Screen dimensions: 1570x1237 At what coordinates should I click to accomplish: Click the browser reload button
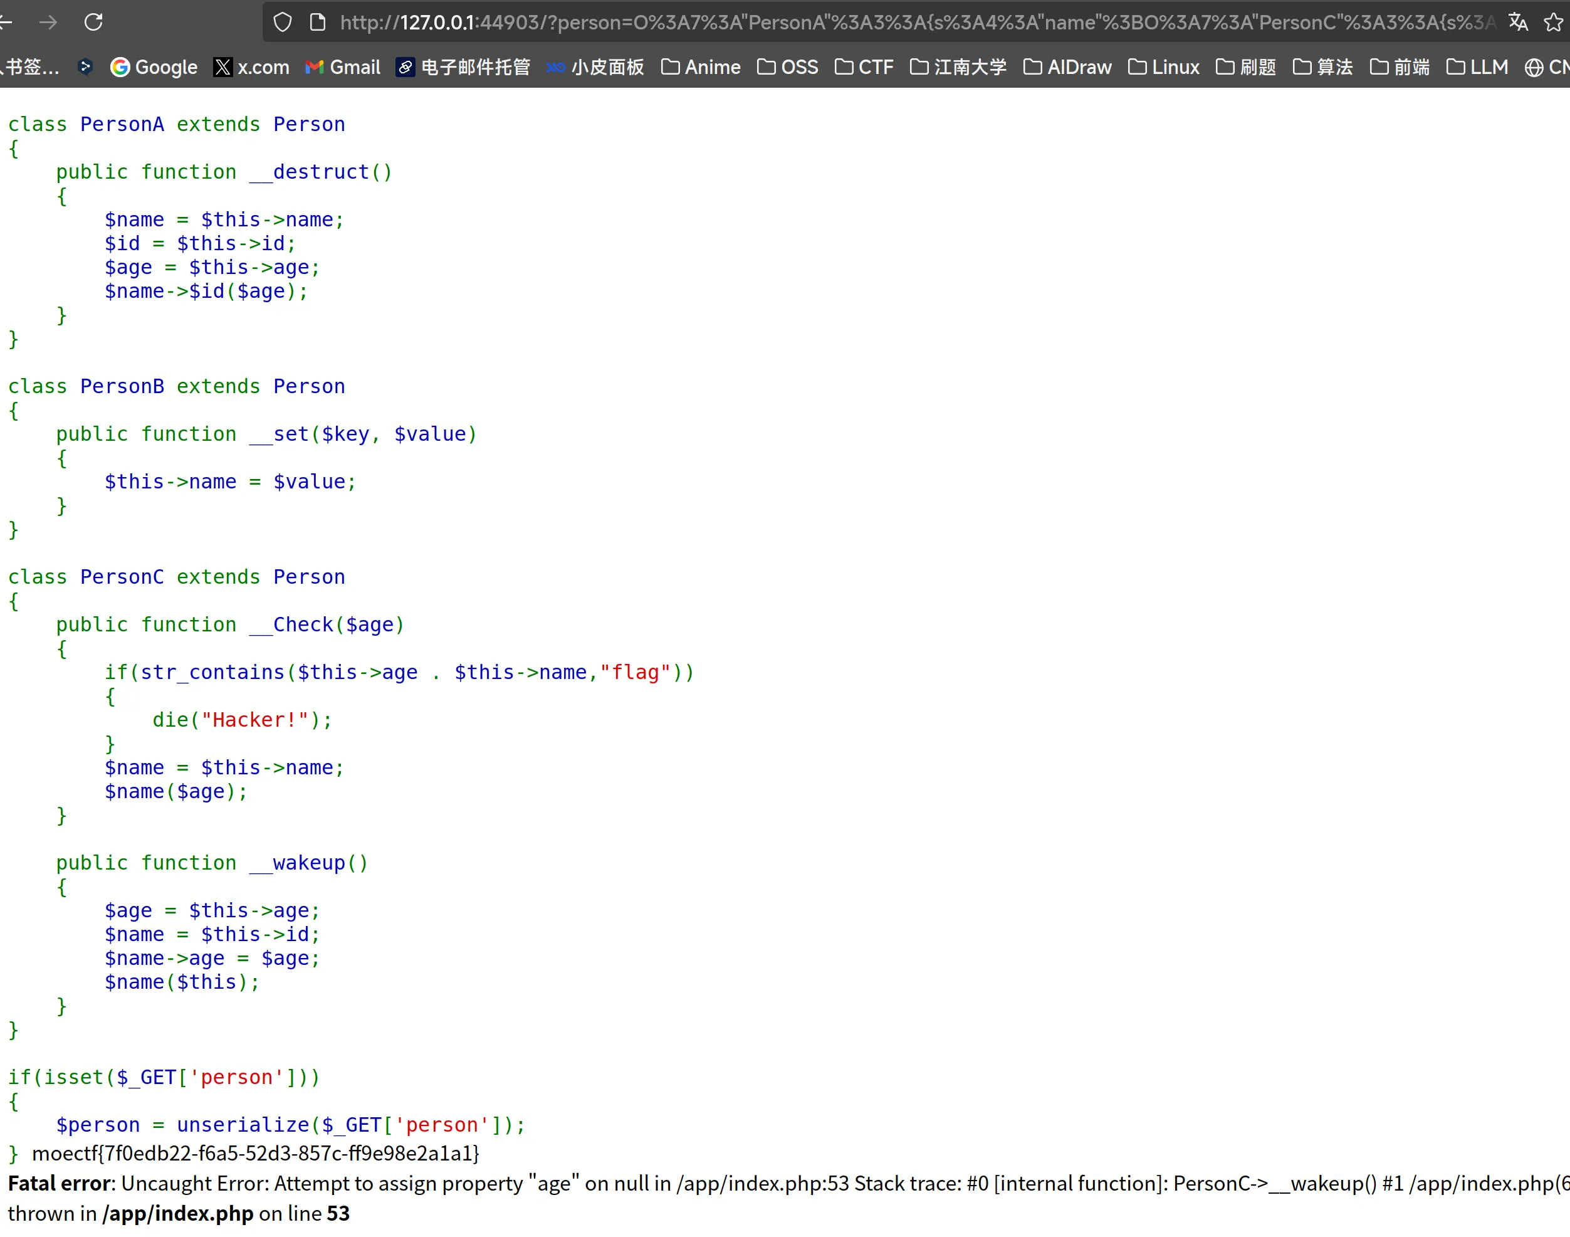[93, 23]
